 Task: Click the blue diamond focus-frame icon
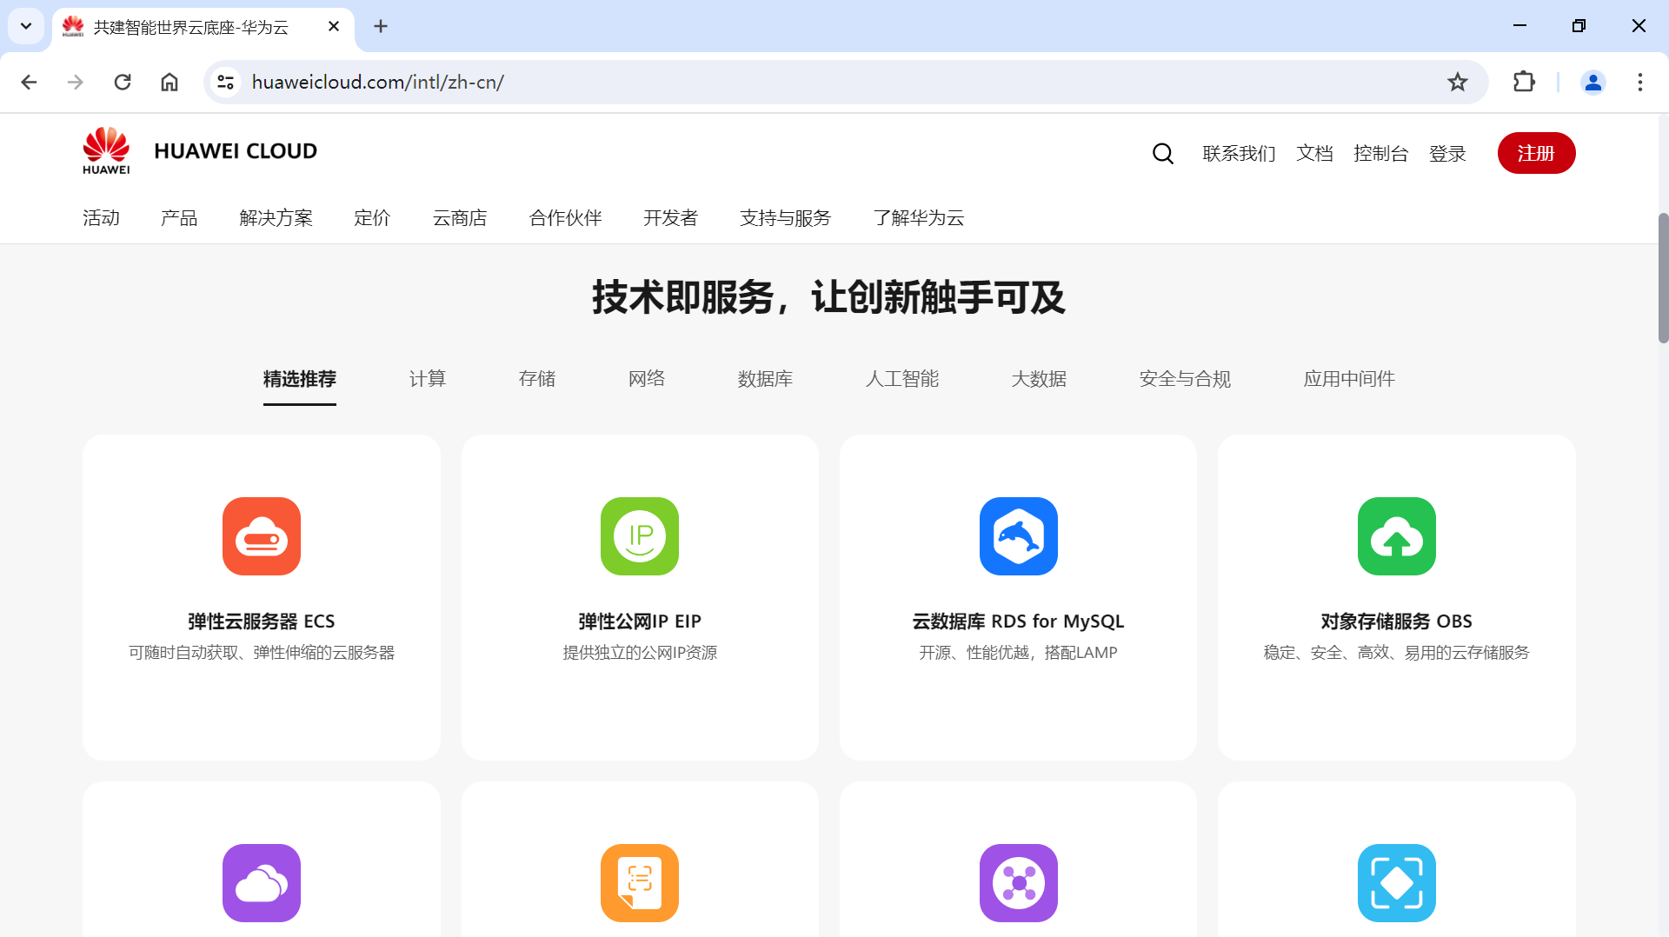click(1397, 883)
